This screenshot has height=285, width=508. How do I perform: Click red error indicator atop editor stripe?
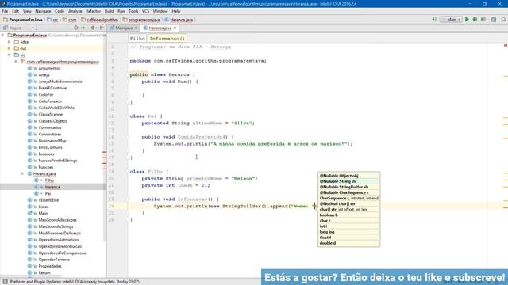tap(506, 46)
